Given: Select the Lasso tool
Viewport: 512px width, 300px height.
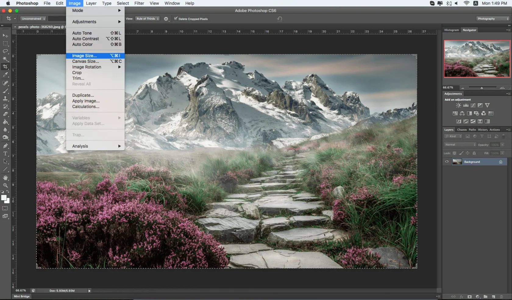Looking at the screenshot, I should point(5,51).
